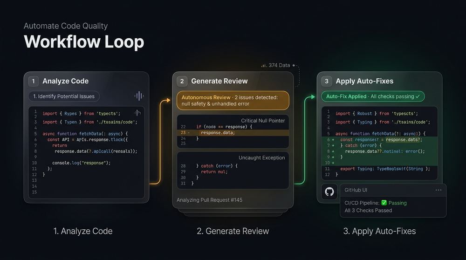The width and height of the screenshot is (466, 260).
Task: Click 'if (nods == response)' code line
Action: tap(224, 127)
